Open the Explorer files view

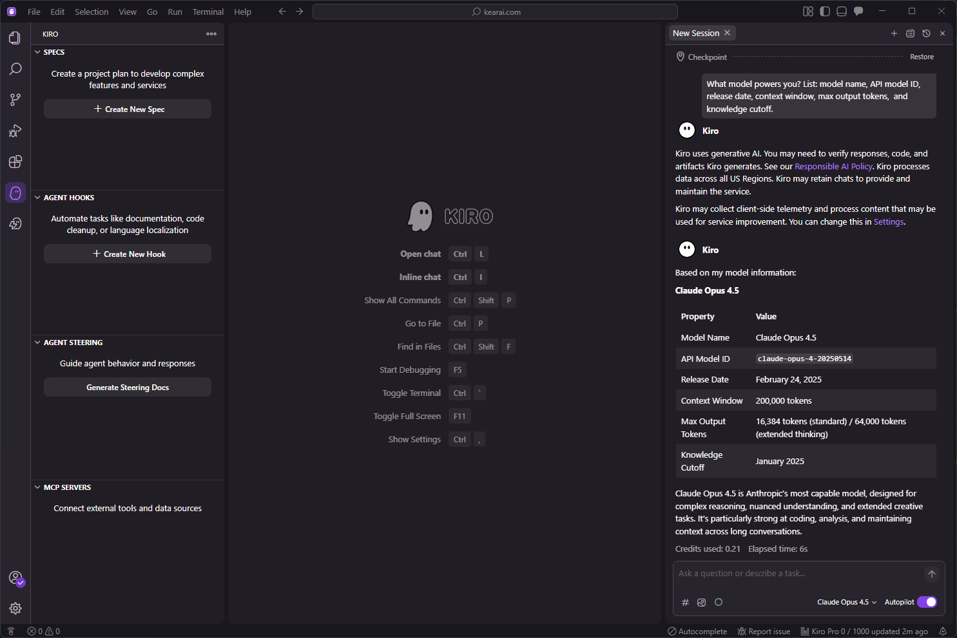pos(15,38)
